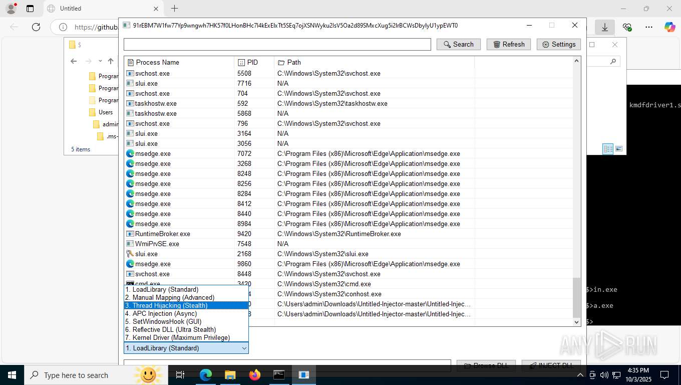Switch Explorer to details view icon
This screenshot has width=681, height=385.
click(608, 149)
